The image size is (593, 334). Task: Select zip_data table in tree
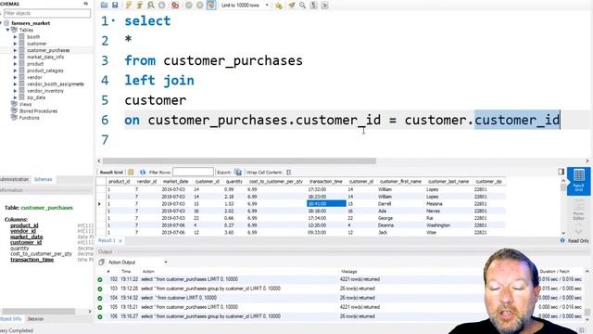tap(36, 97)
